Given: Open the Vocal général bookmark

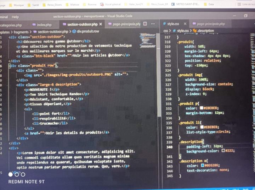Looking at the screenshot, I should 110,4.
